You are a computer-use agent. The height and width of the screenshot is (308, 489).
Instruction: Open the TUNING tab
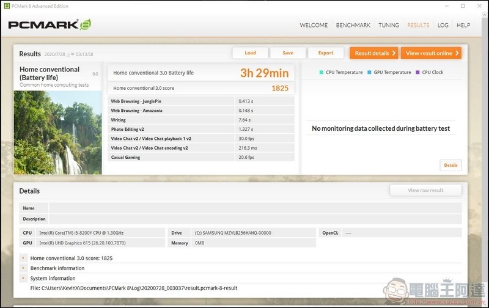[x=389, y=25]
